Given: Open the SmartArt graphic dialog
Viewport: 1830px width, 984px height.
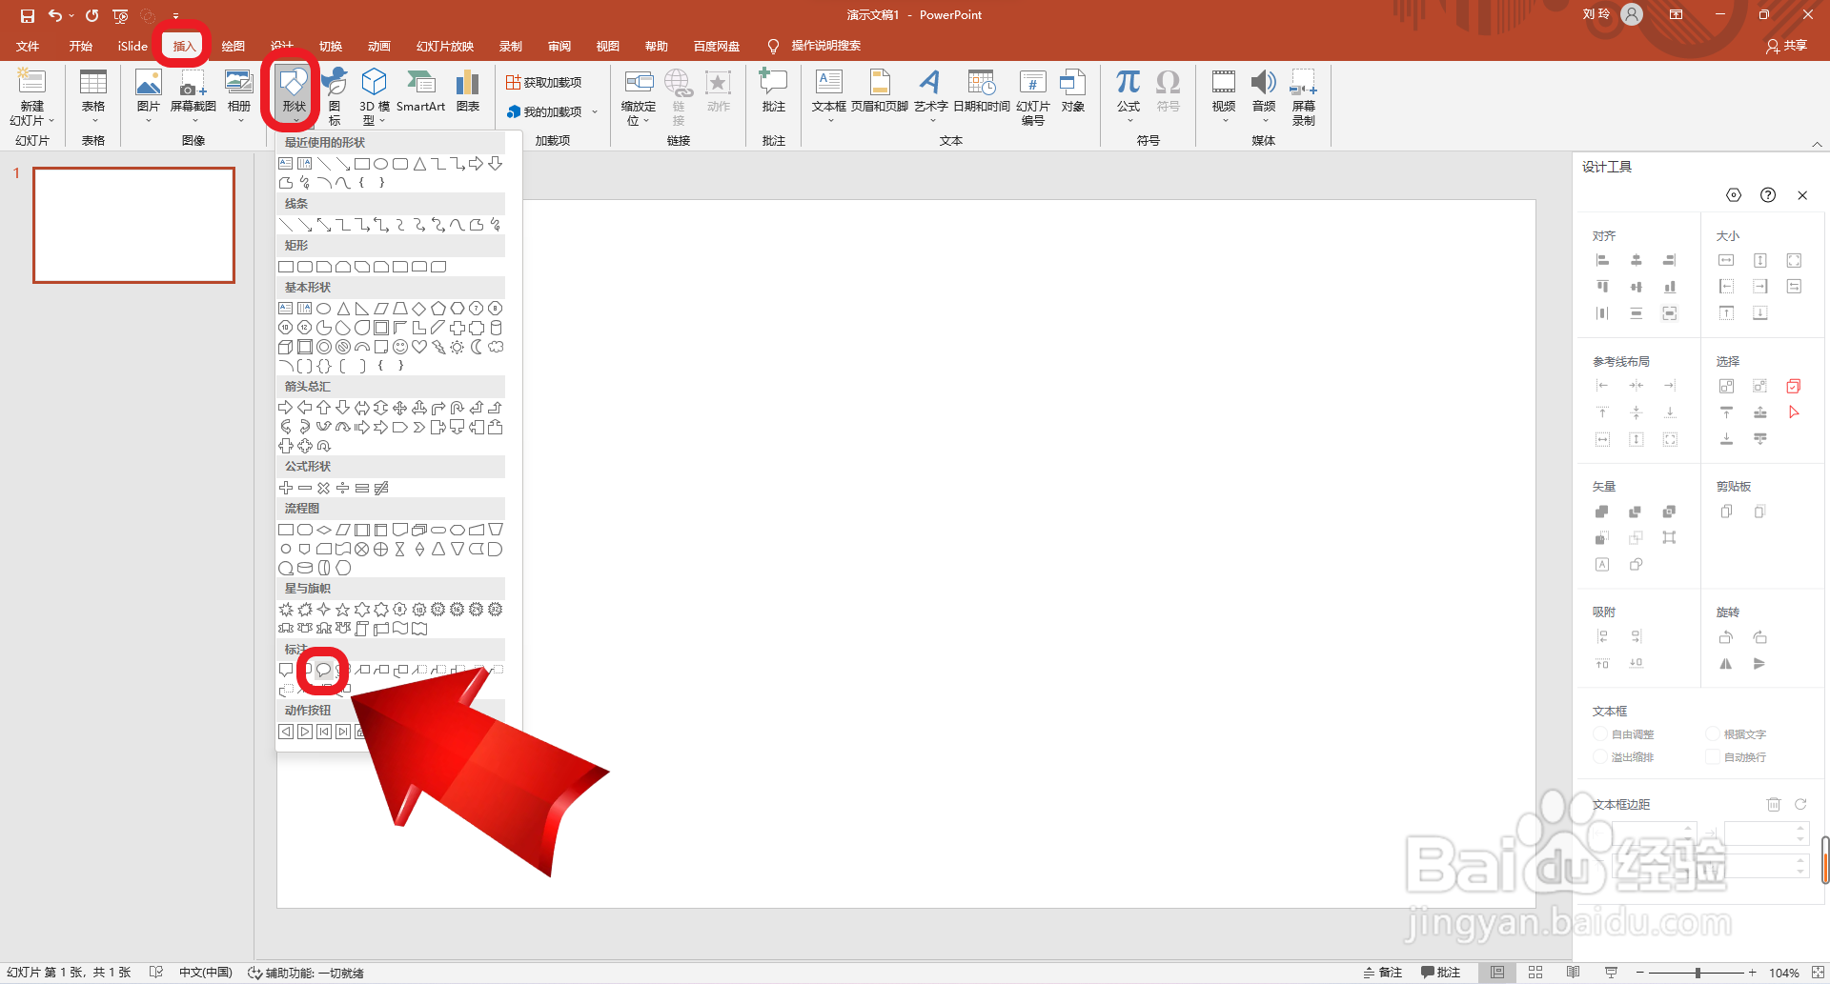Looking at the screenshot, I should [x=420, y=91].
